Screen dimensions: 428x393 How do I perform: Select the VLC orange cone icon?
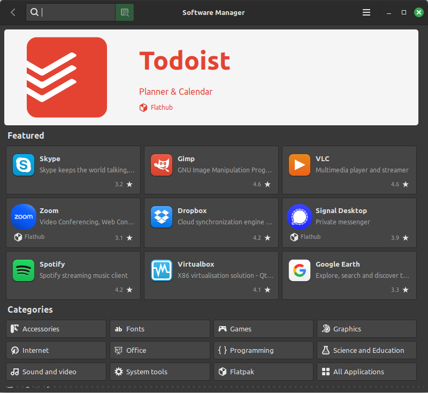pos(300,165)
